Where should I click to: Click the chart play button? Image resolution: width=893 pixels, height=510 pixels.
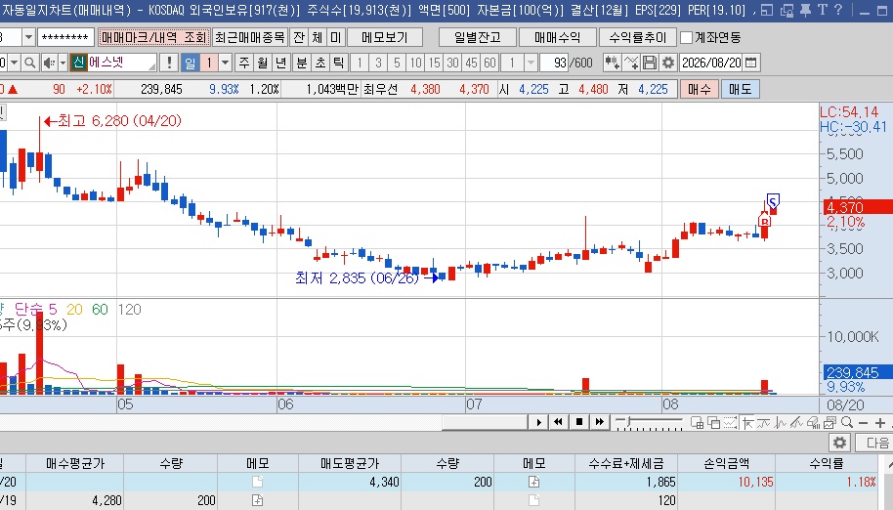(x=538, y=422)
